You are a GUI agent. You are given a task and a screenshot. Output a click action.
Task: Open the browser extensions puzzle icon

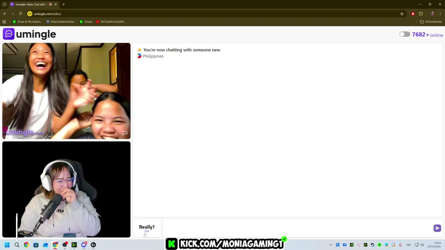tap(421, 14)
